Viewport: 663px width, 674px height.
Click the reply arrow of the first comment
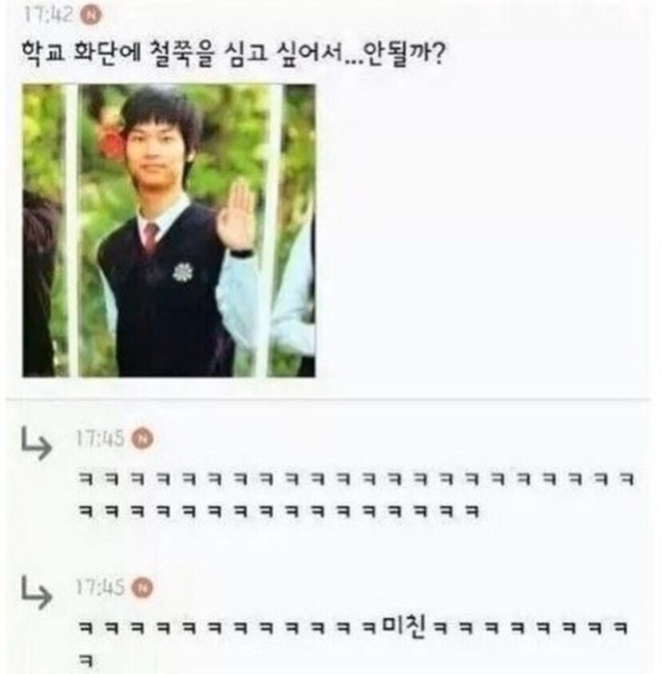pyautogui.click(x=37, y=443)
